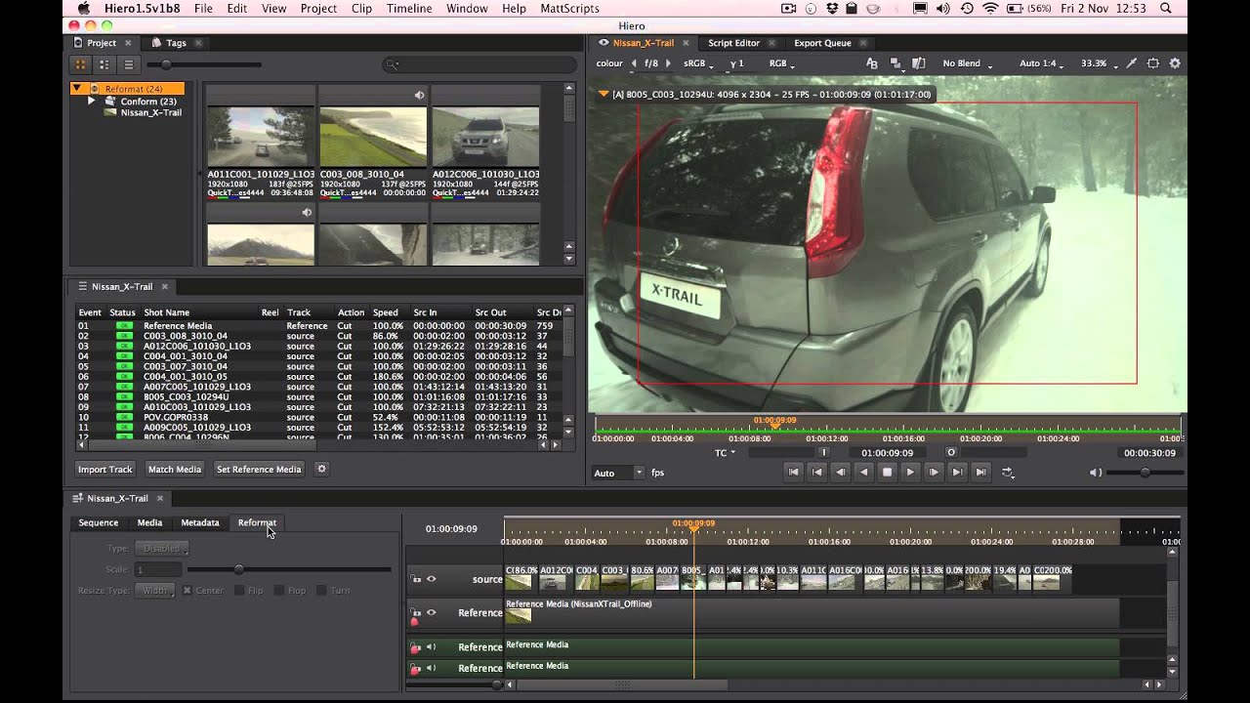Click the Import Track button
The width and height of the screenshot is (1250, 703).
point(105,469)
